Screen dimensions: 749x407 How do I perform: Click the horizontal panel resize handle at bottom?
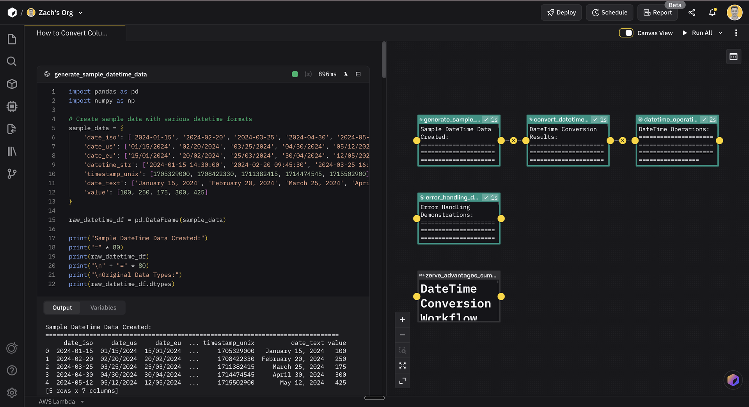pos(374,398)
